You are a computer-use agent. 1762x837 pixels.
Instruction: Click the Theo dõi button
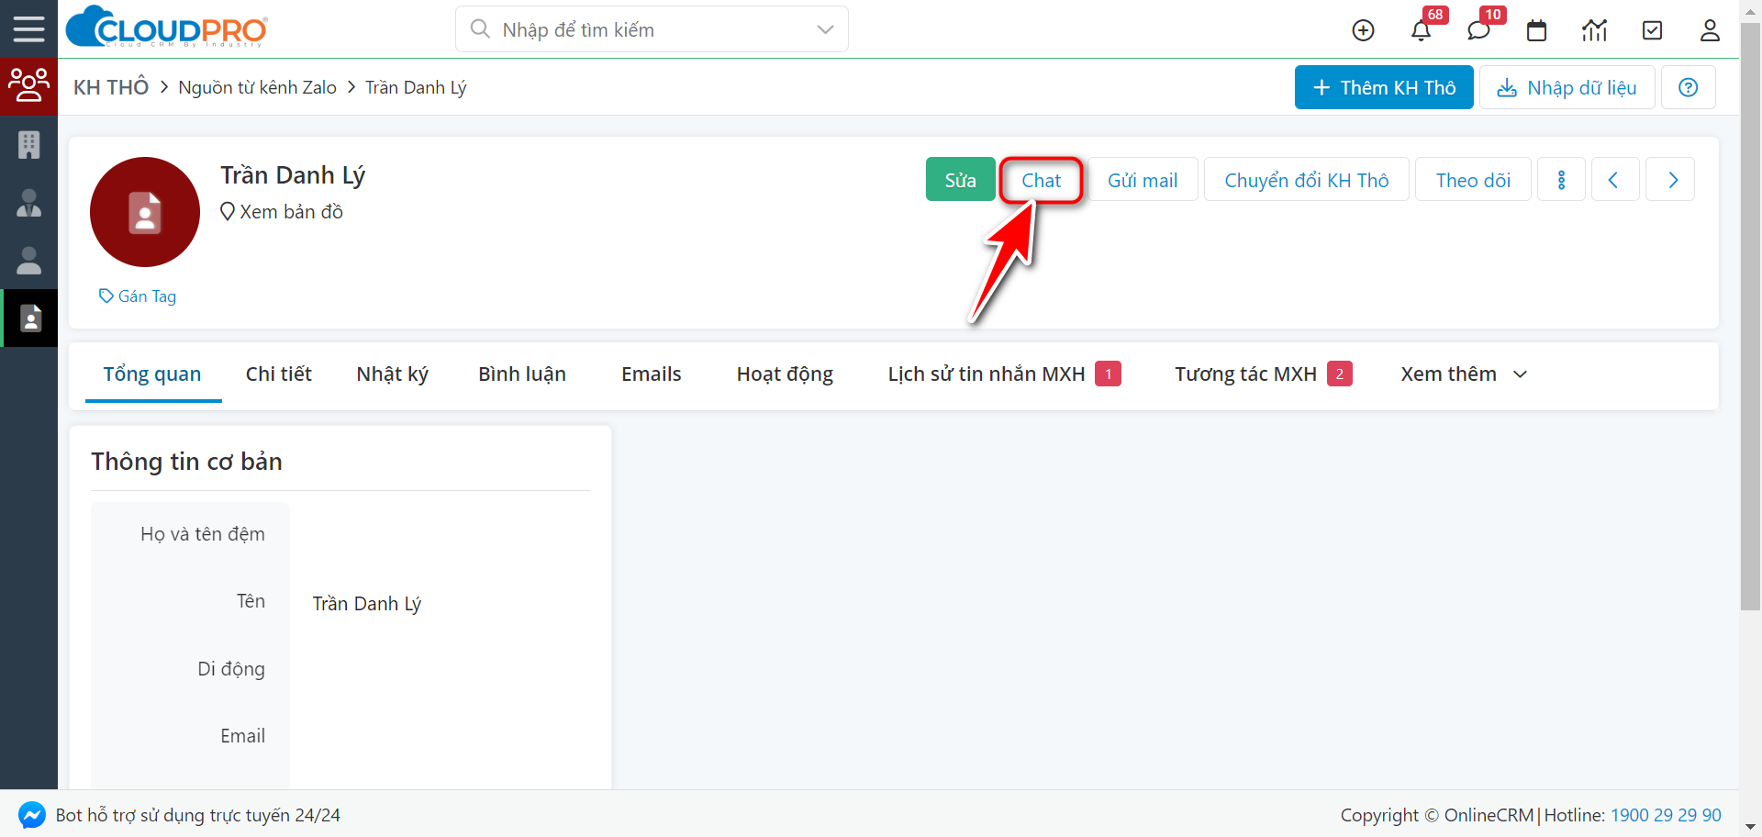1474,180
